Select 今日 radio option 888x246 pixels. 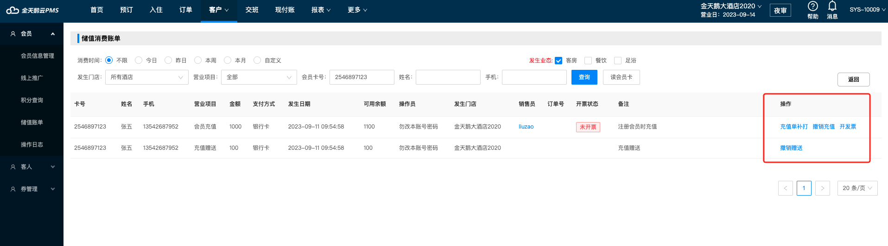point(139,60)
